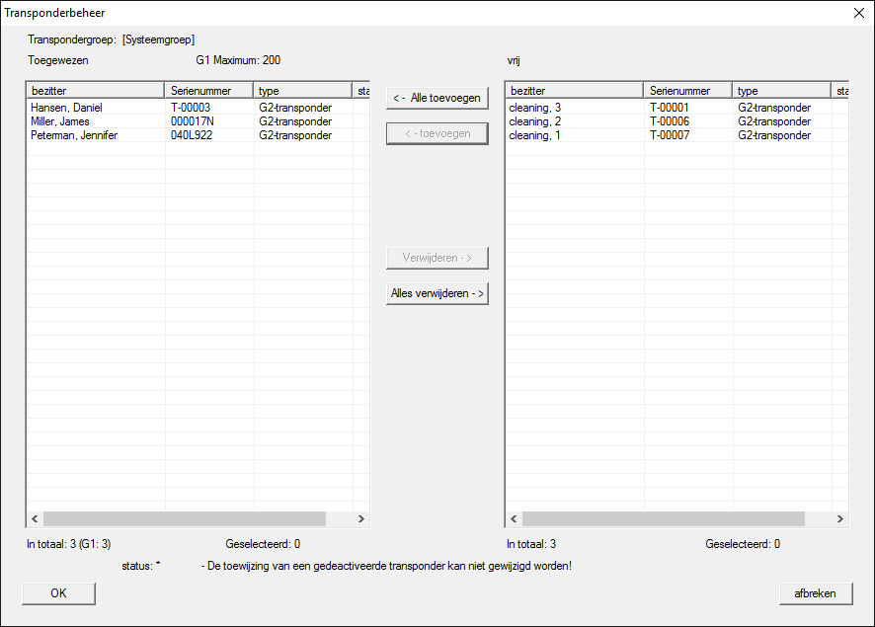Select 'cleaning, 2' with serial T-00006
Image resolution: width=875 pixels, height=627 pixels.
pyautogui.click(x=535, y=121)
